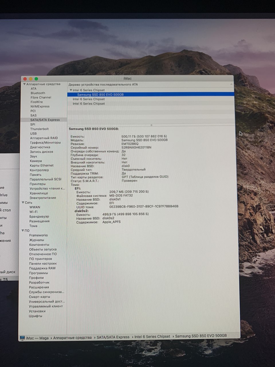Screen dimensions: 275x367
Task: Open Хранилище hardware entry
Action: tap(39, 193)
